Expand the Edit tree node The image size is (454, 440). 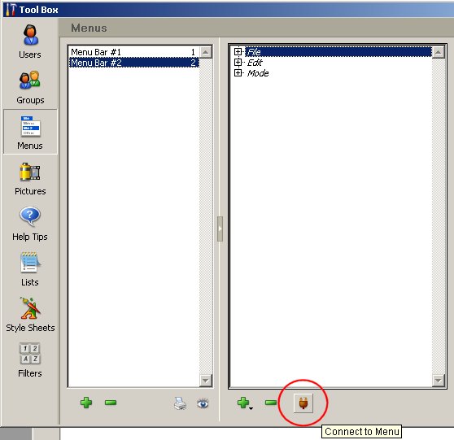click(x=238, y=63)
